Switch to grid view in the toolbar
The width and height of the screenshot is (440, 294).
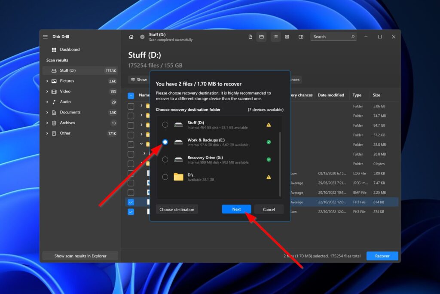(287, 37)
